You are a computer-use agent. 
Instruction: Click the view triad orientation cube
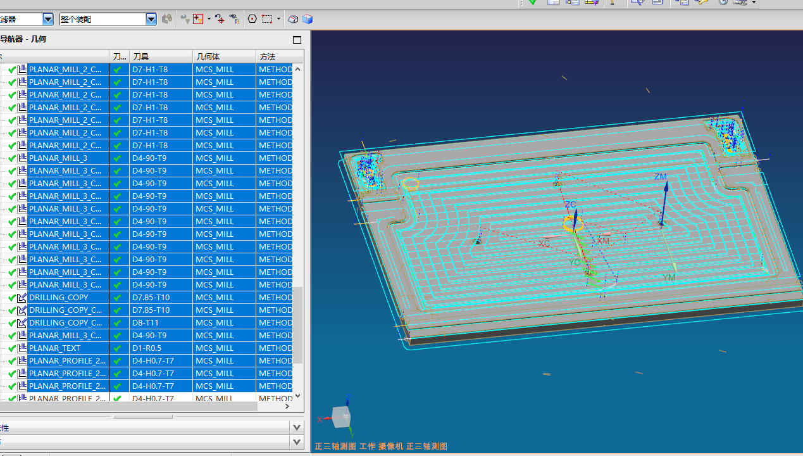342,417
